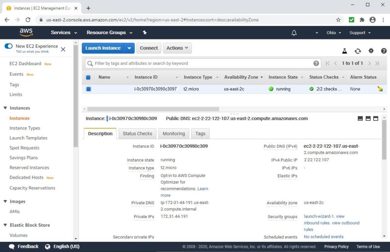Go to last page of instances
Viewport: 390px width, 252px height.
(377, 63)
